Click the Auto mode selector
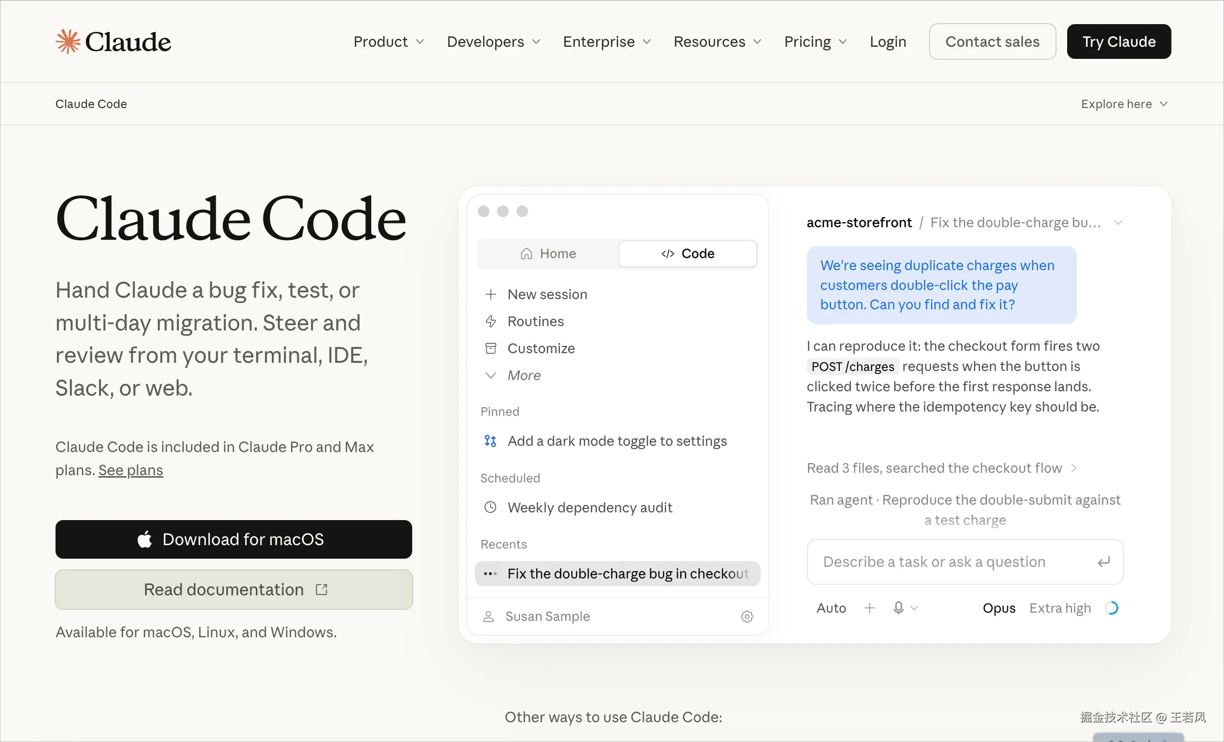Screen dimensions: 1224x742 [831, 608]
